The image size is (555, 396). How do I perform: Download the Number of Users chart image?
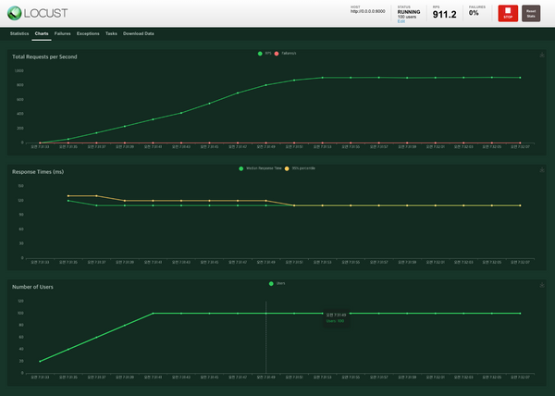pos(541,285)
